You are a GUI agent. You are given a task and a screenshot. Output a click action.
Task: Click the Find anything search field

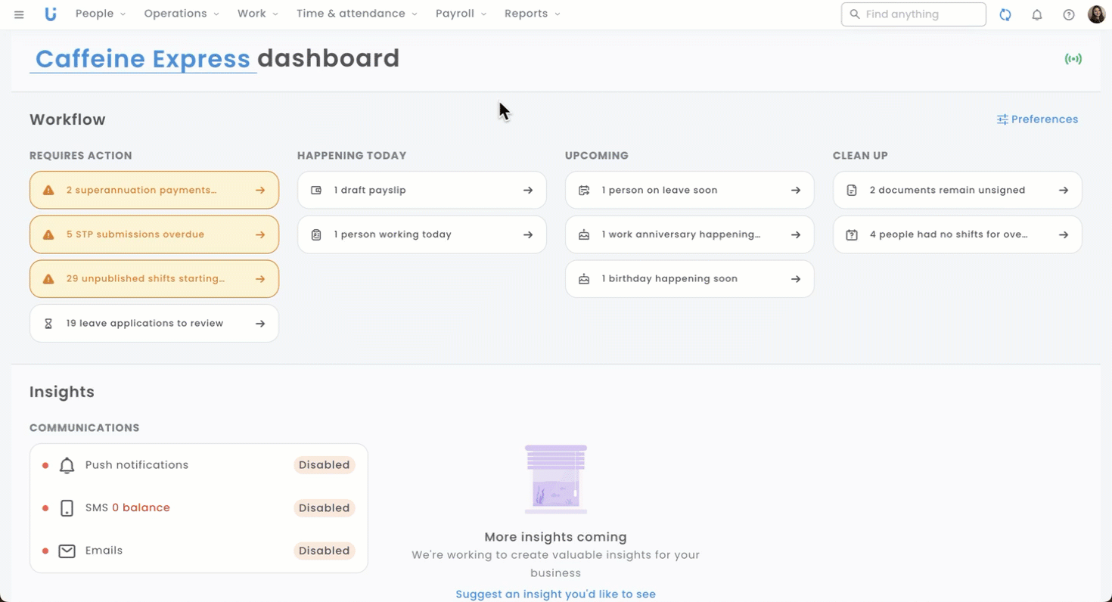tap(913, 14)
